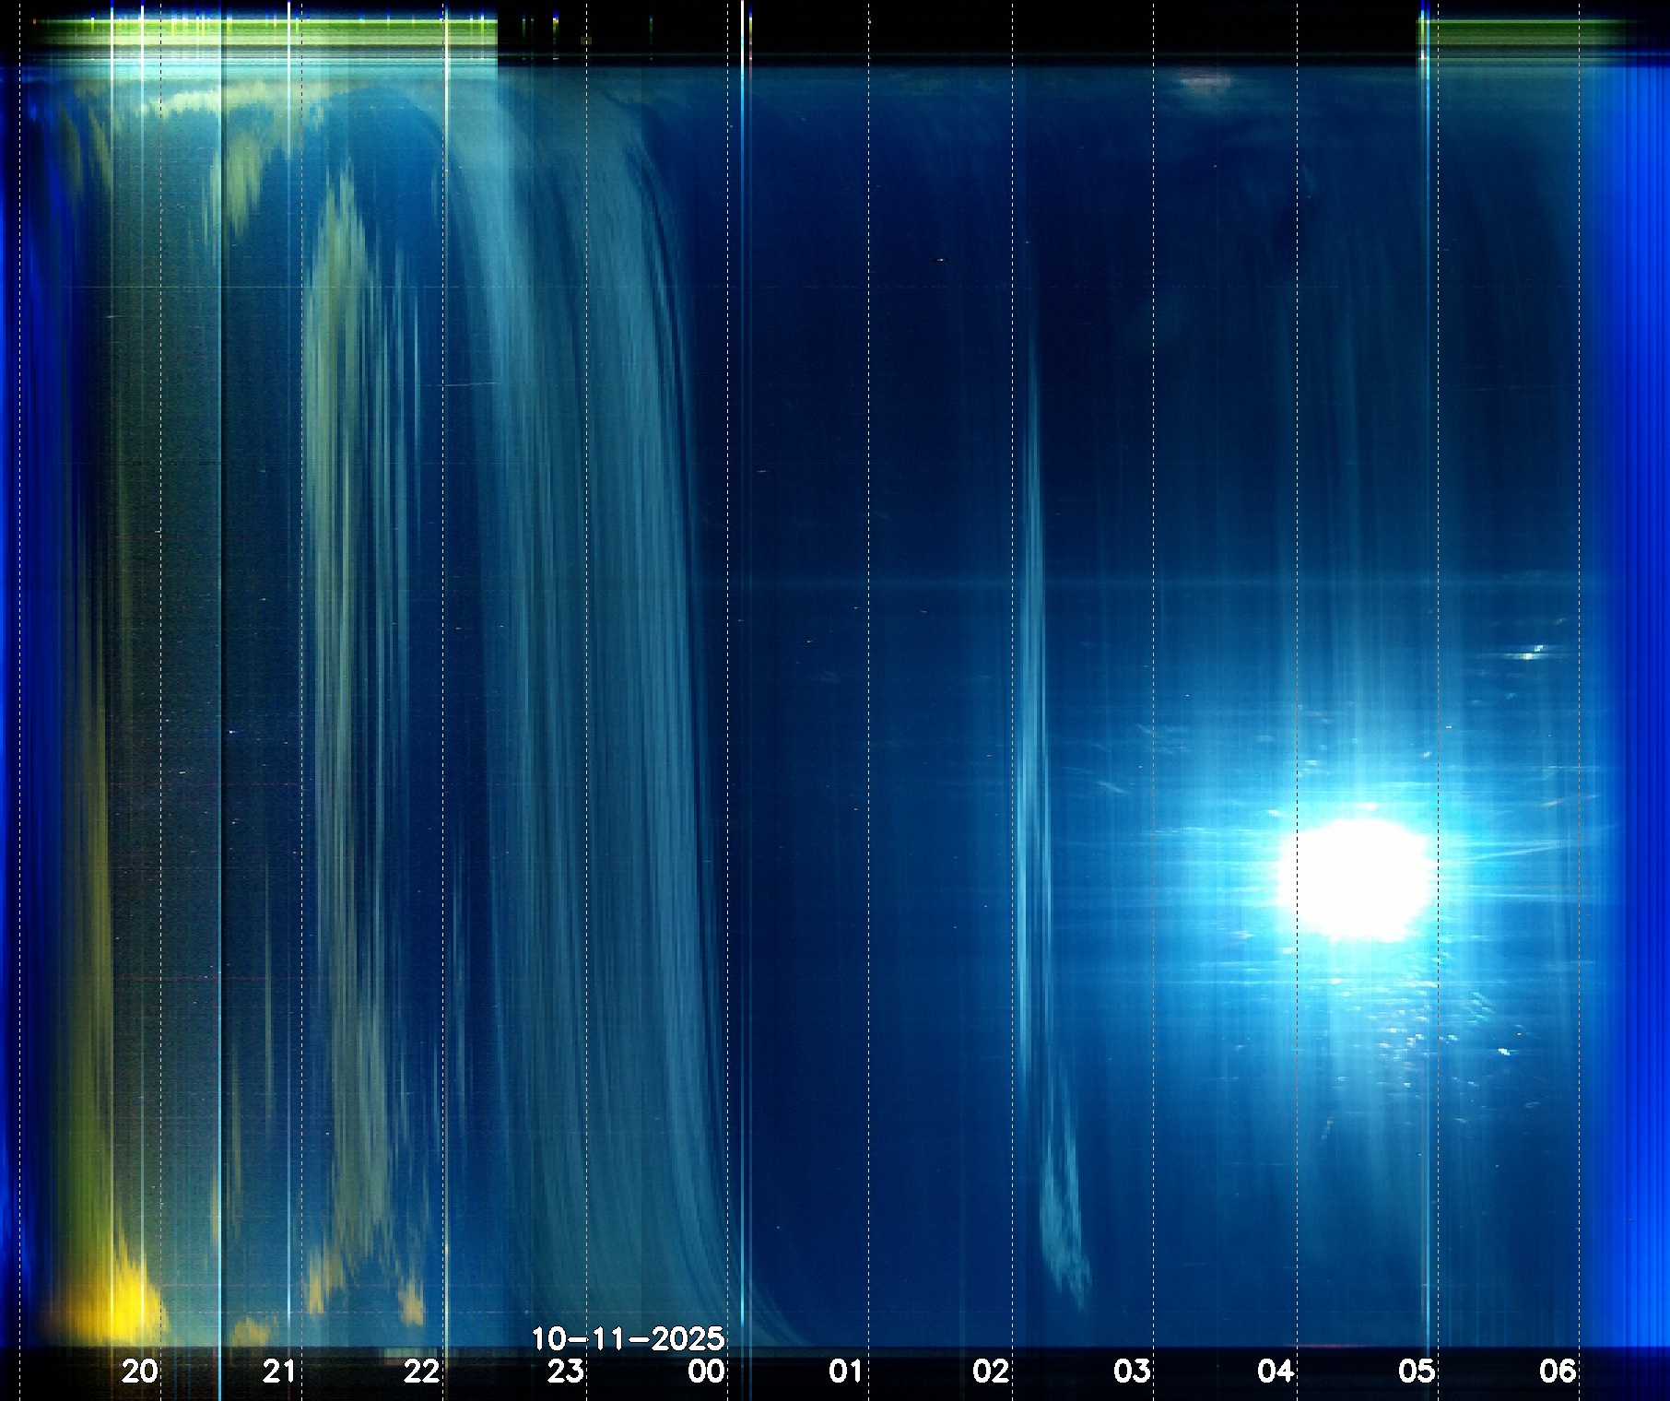Click the 20 hour label
1670x1401 pixels.
(140, 1372)
